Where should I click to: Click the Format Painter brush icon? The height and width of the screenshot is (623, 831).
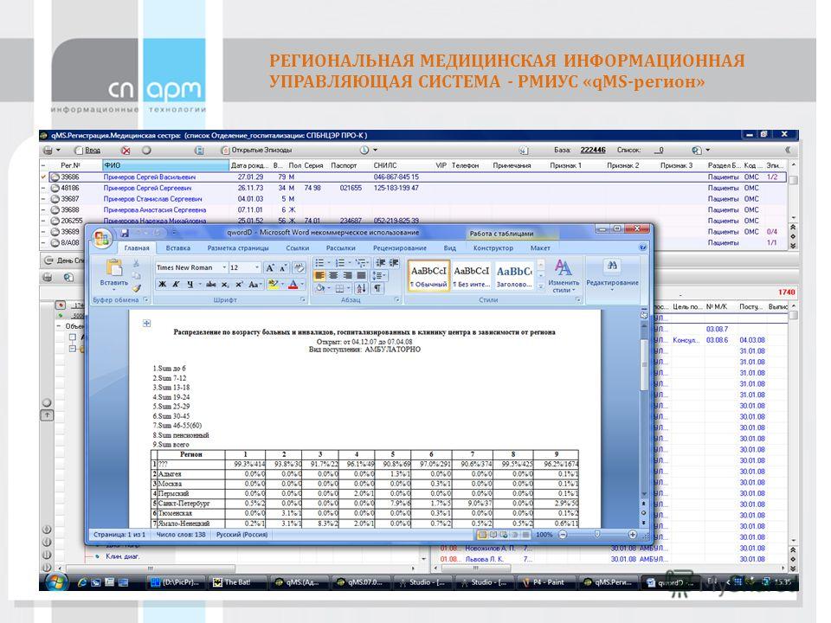click(x=137, y=288)
